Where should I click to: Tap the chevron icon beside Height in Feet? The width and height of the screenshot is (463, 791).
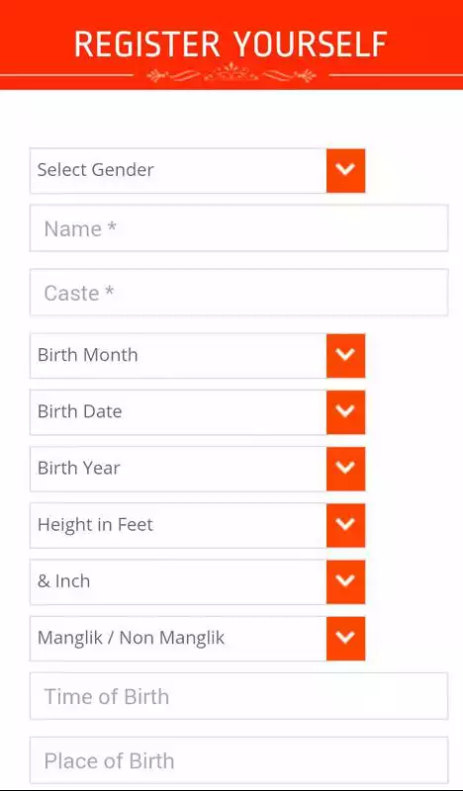pyautogui.click(x=345, y=525)
